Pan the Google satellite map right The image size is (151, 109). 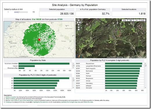pyautogui.click(x=80, y=22)
